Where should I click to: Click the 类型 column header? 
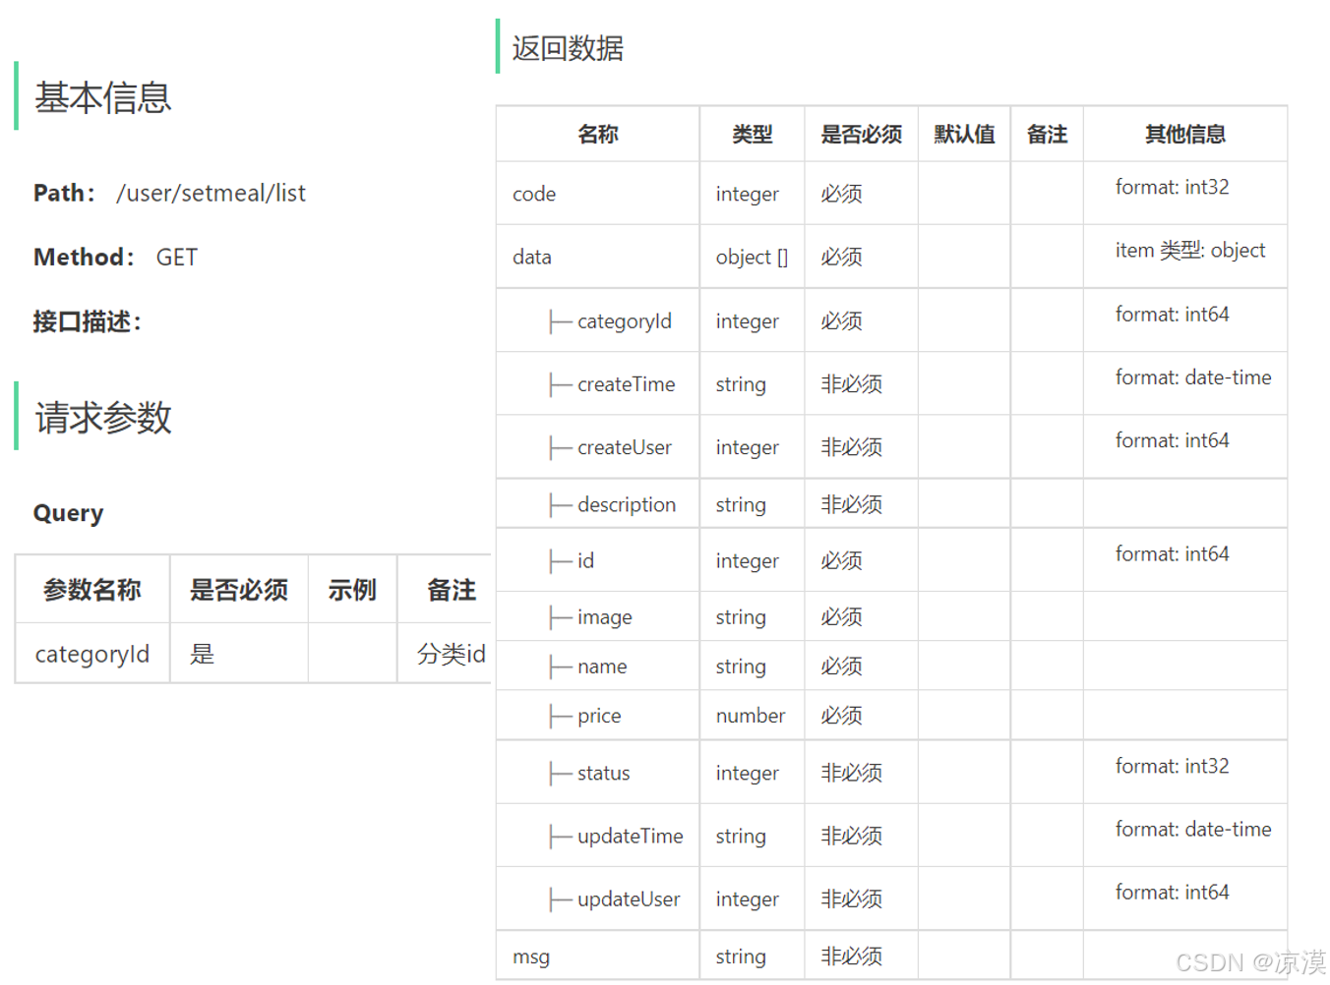click(x=753, y=134)
